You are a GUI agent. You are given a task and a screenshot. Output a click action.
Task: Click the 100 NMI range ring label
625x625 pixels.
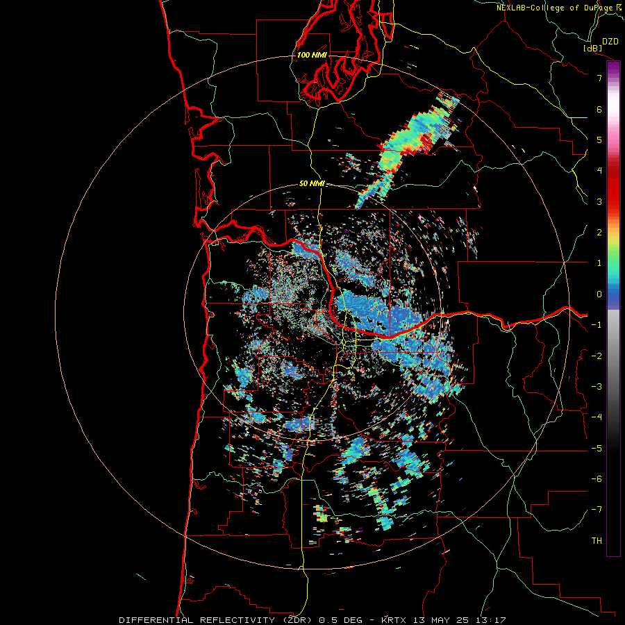312,55
